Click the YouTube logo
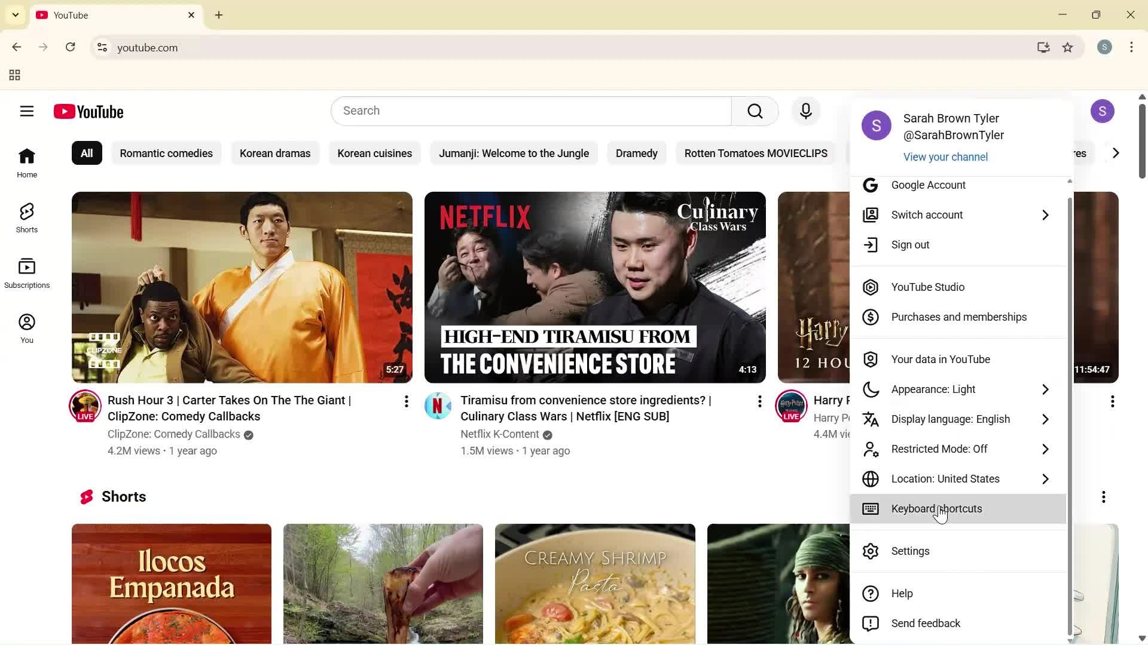 pos(88,112)
